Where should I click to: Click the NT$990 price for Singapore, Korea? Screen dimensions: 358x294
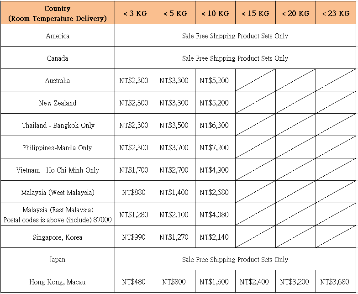point(134,237)
